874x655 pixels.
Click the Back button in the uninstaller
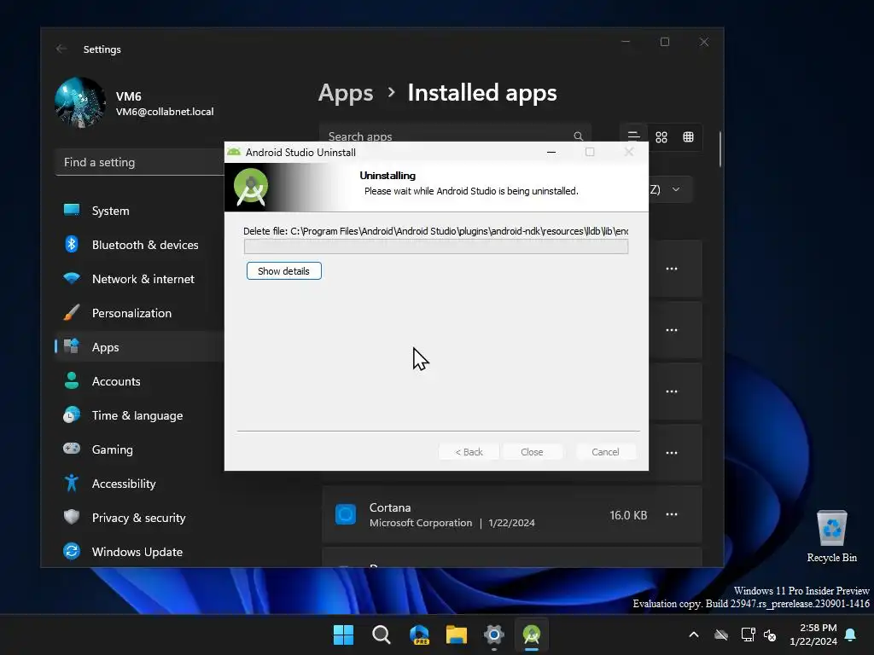[x=469, y=452]
